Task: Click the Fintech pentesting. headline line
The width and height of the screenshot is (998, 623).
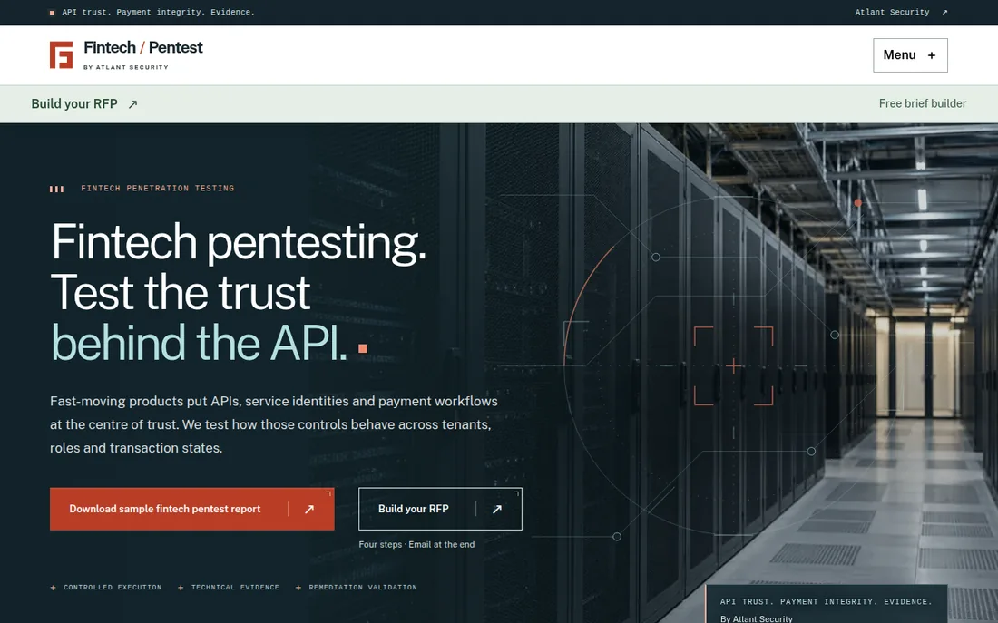Action: (x=238, y=242)
